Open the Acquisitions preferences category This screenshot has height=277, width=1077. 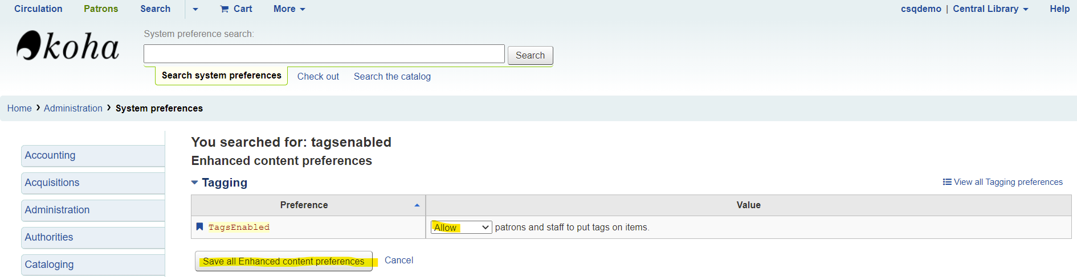pos(52,183)
